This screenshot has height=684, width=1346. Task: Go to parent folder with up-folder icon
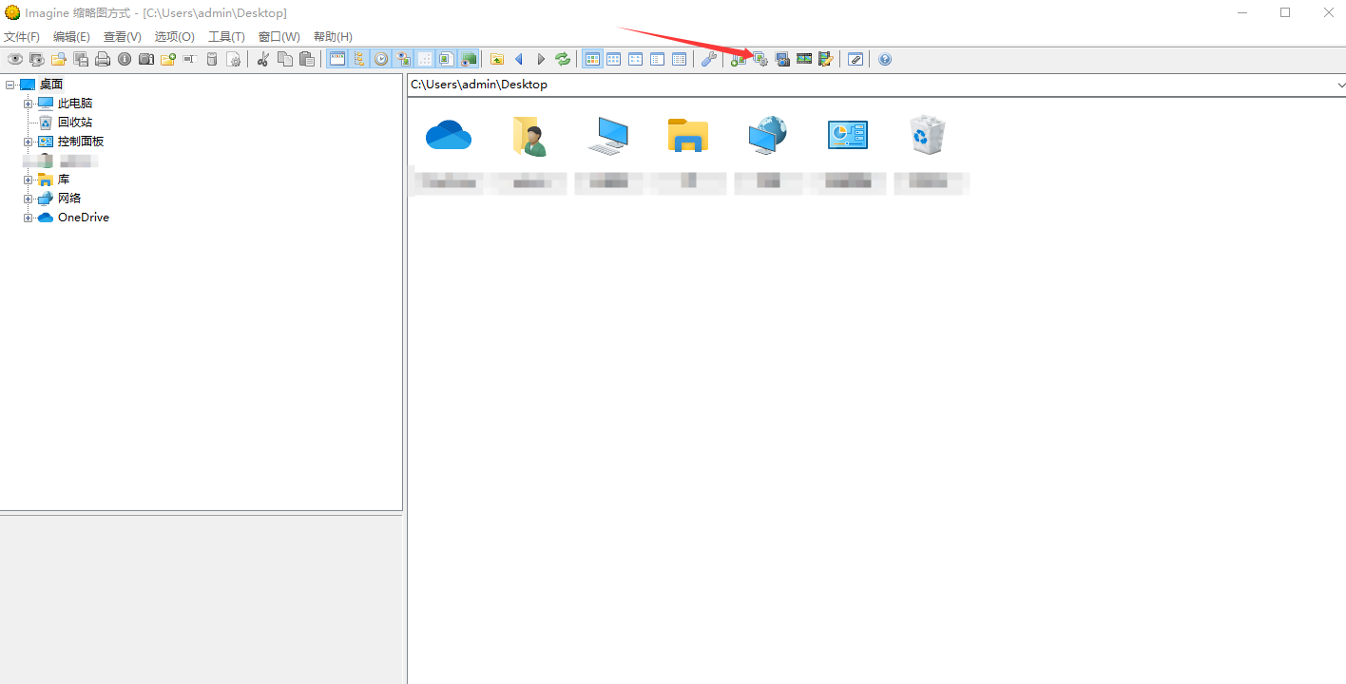[x=497, y=59]
